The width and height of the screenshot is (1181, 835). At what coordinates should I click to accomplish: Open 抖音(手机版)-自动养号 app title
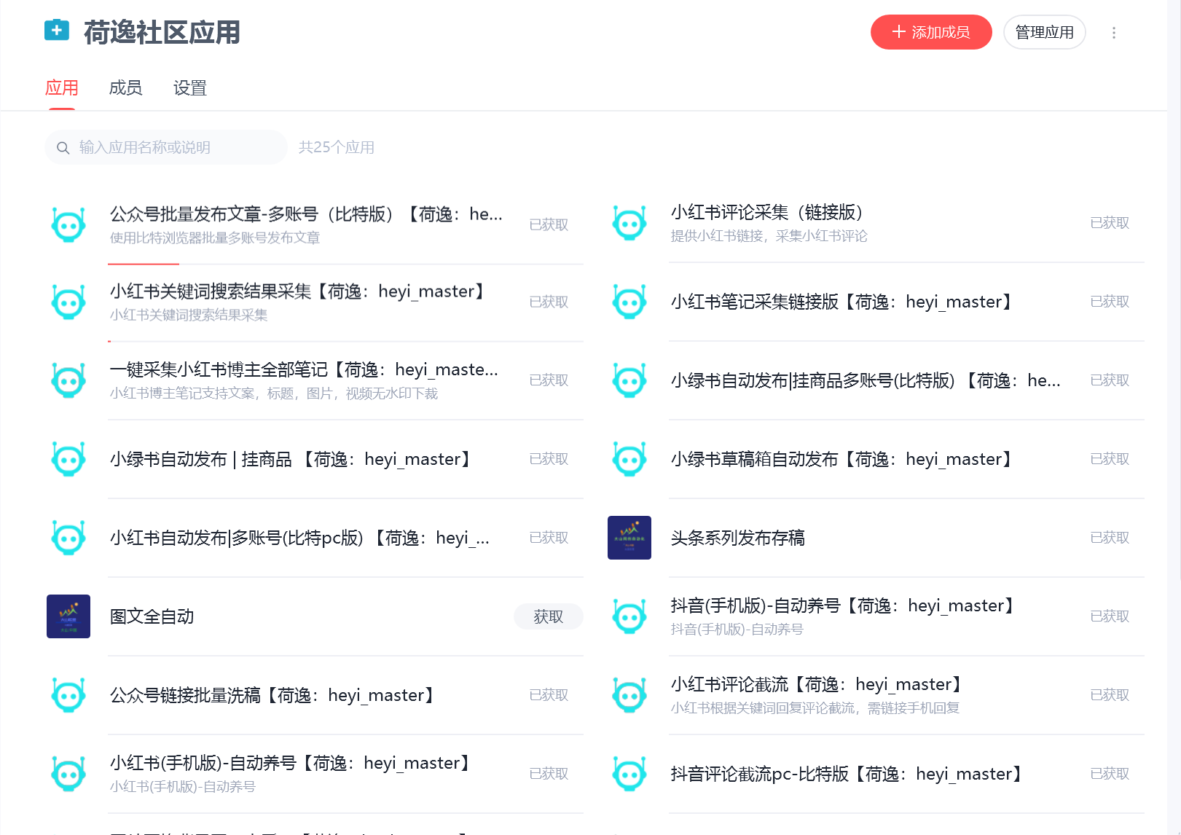pos(842,605)
